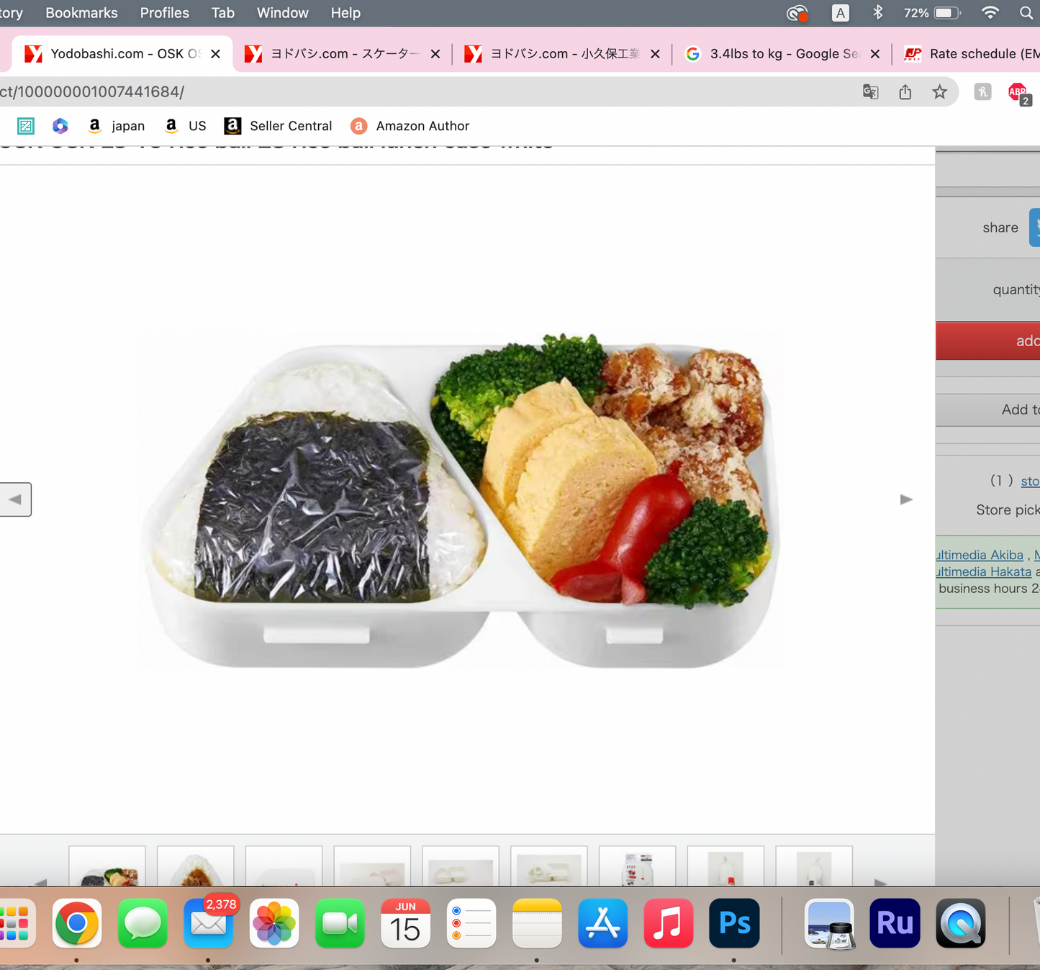This screenshot has width=1040, height=970.
Task: Open the Google Translate icon in address bar
Action: click(870, 92)
